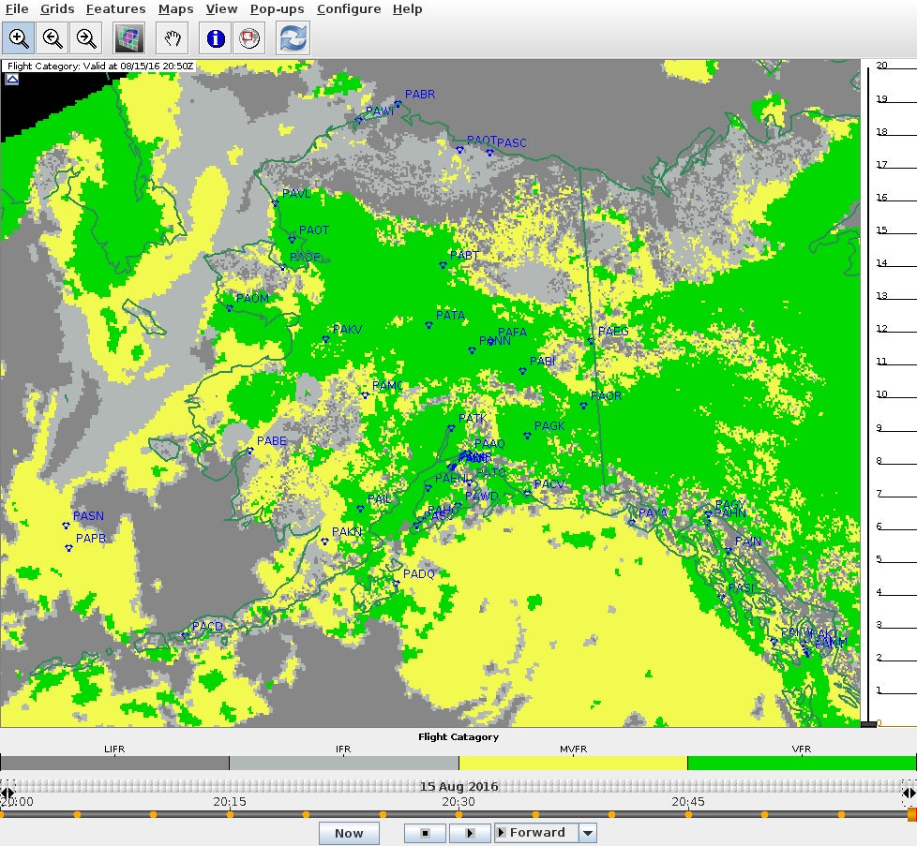Screen dimensions: 917x846
Task: Activate the hand pan tool
Action: point(173,38)
